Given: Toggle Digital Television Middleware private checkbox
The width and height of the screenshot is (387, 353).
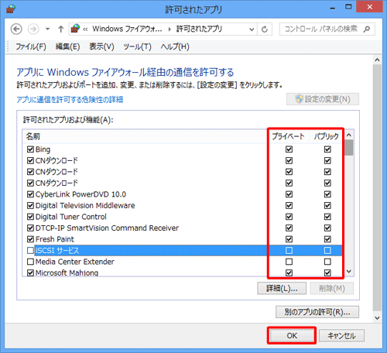Looking at the screenshot, I should [x=289, y=206].
